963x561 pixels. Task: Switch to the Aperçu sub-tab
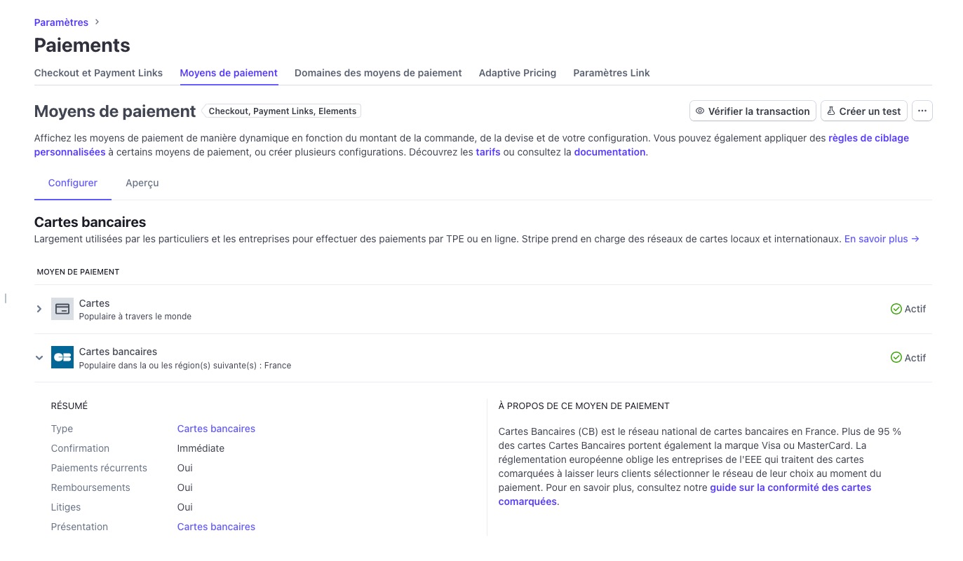tap(142, 183)
